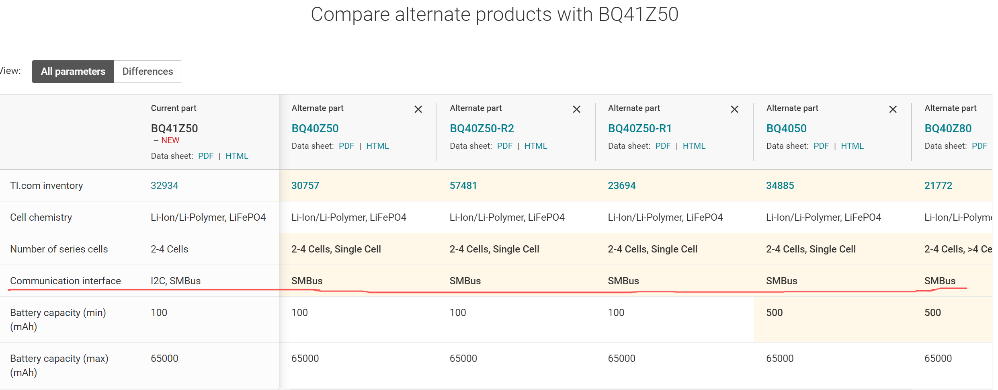
Task: Click BQ41Z50 cell chemistry 'Li-Ion/Li-Polymer, LiFePO4' value
Action: (208, 217)
